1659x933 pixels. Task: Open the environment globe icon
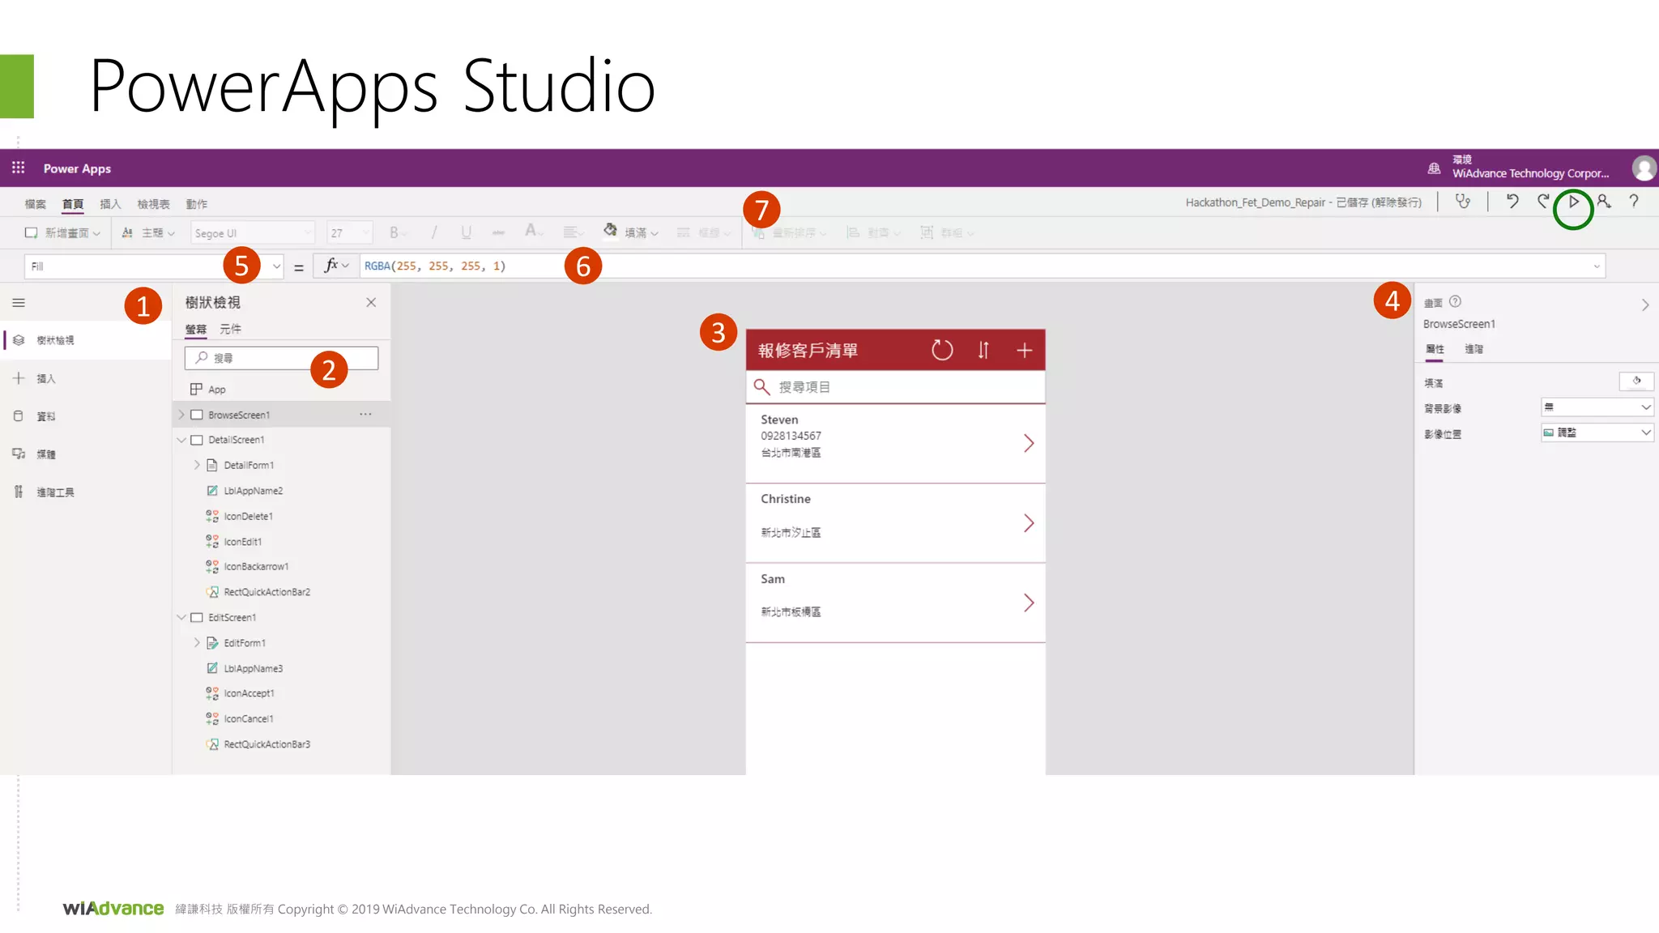1434,168
